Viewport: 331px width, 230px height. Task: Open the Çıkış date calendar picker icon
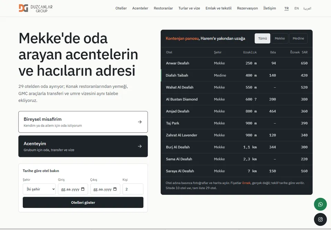tap(115, 189)
